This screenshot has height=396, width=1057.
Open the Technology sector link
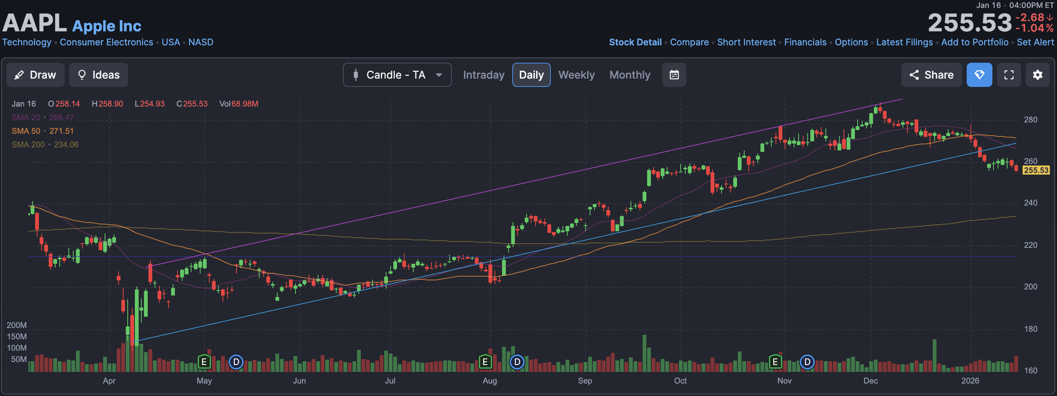point(27,42)
